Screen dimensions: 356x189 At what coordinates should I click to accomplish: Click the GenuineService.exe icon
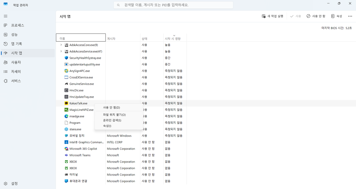pyautogui.click(x=66, y=84)
